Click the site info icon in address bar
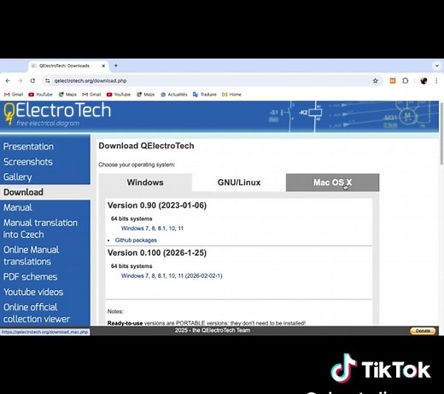 tap(48, 81)
